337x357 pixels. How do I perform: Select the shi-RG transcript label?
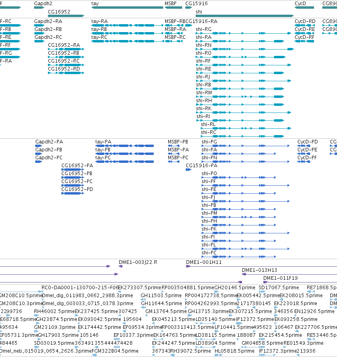[204, 29]
